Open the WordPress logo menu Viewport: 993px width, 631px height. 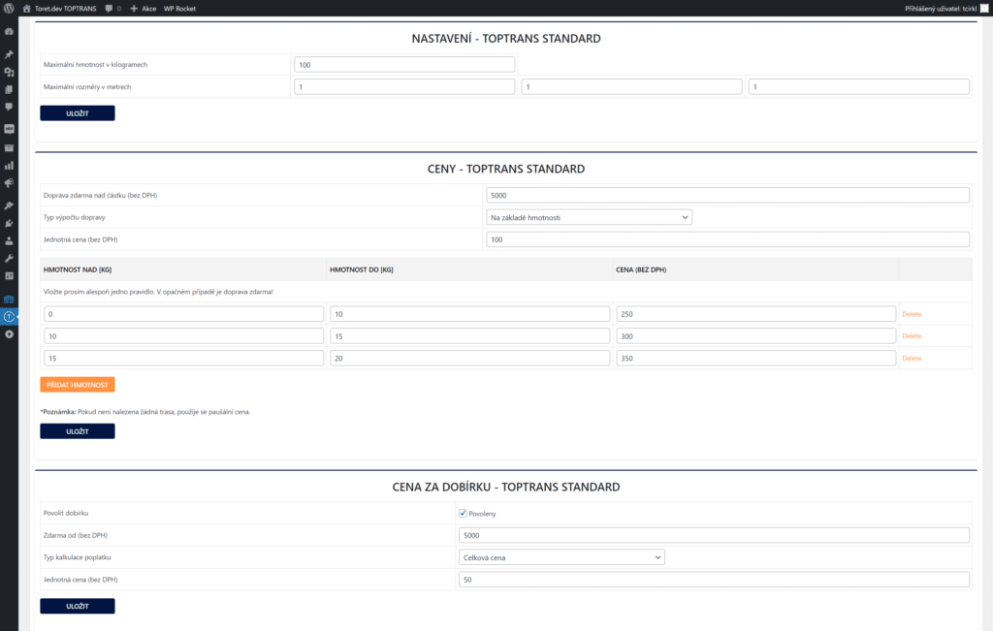pyautogui.click(x=9, y=8)
